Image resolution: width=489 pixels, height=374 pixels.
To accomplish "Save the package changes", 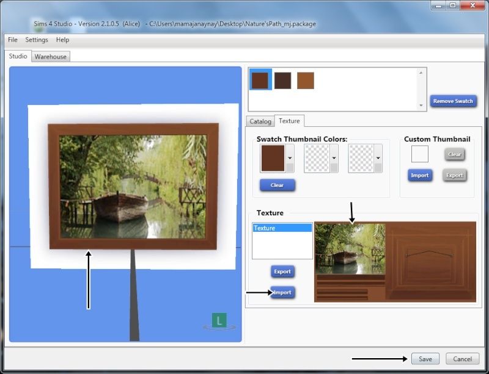I will (425, 359).
